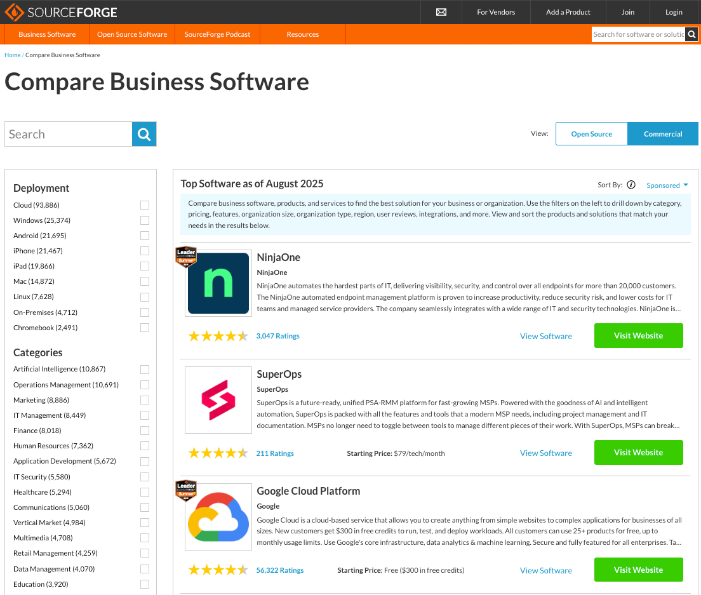Click Add a Product in the header
Image resolution: width=701 pixels, height=595 pixels.
tap(568, 12)
